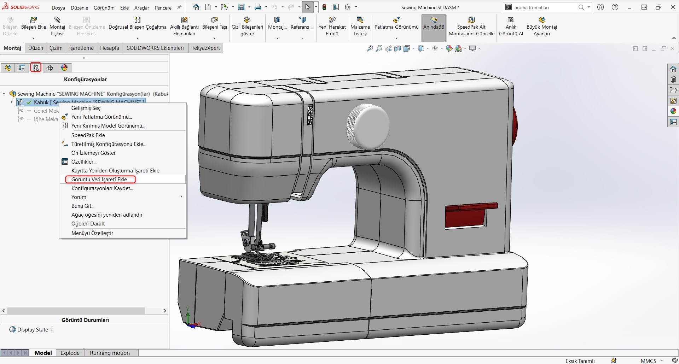
Task: Click the MMGS unit system status
Action: pyautogui.click(x=648, y=360)
